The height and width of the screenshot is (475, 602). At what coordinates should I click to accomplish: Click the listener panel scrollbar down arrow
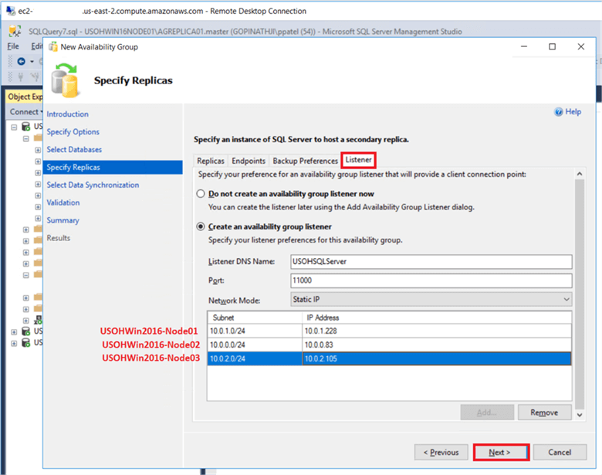click(580, 415)
